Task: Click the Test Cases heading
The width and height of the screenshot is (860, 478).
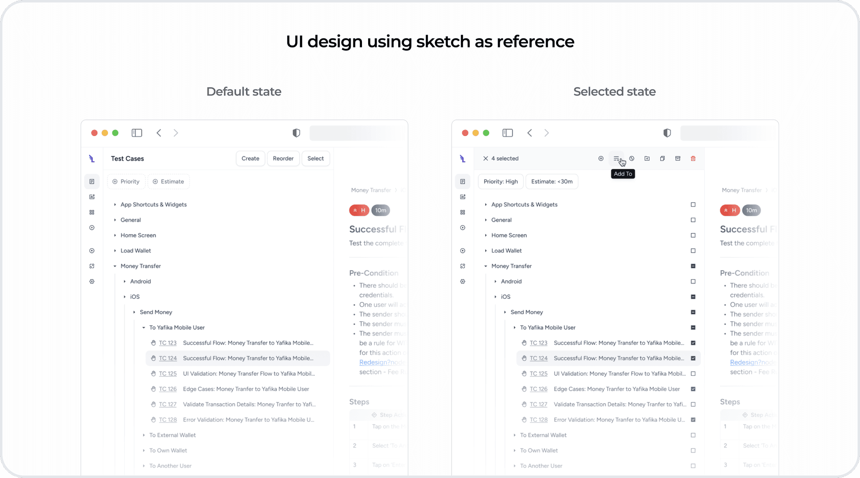Action: tap(127, 159)
